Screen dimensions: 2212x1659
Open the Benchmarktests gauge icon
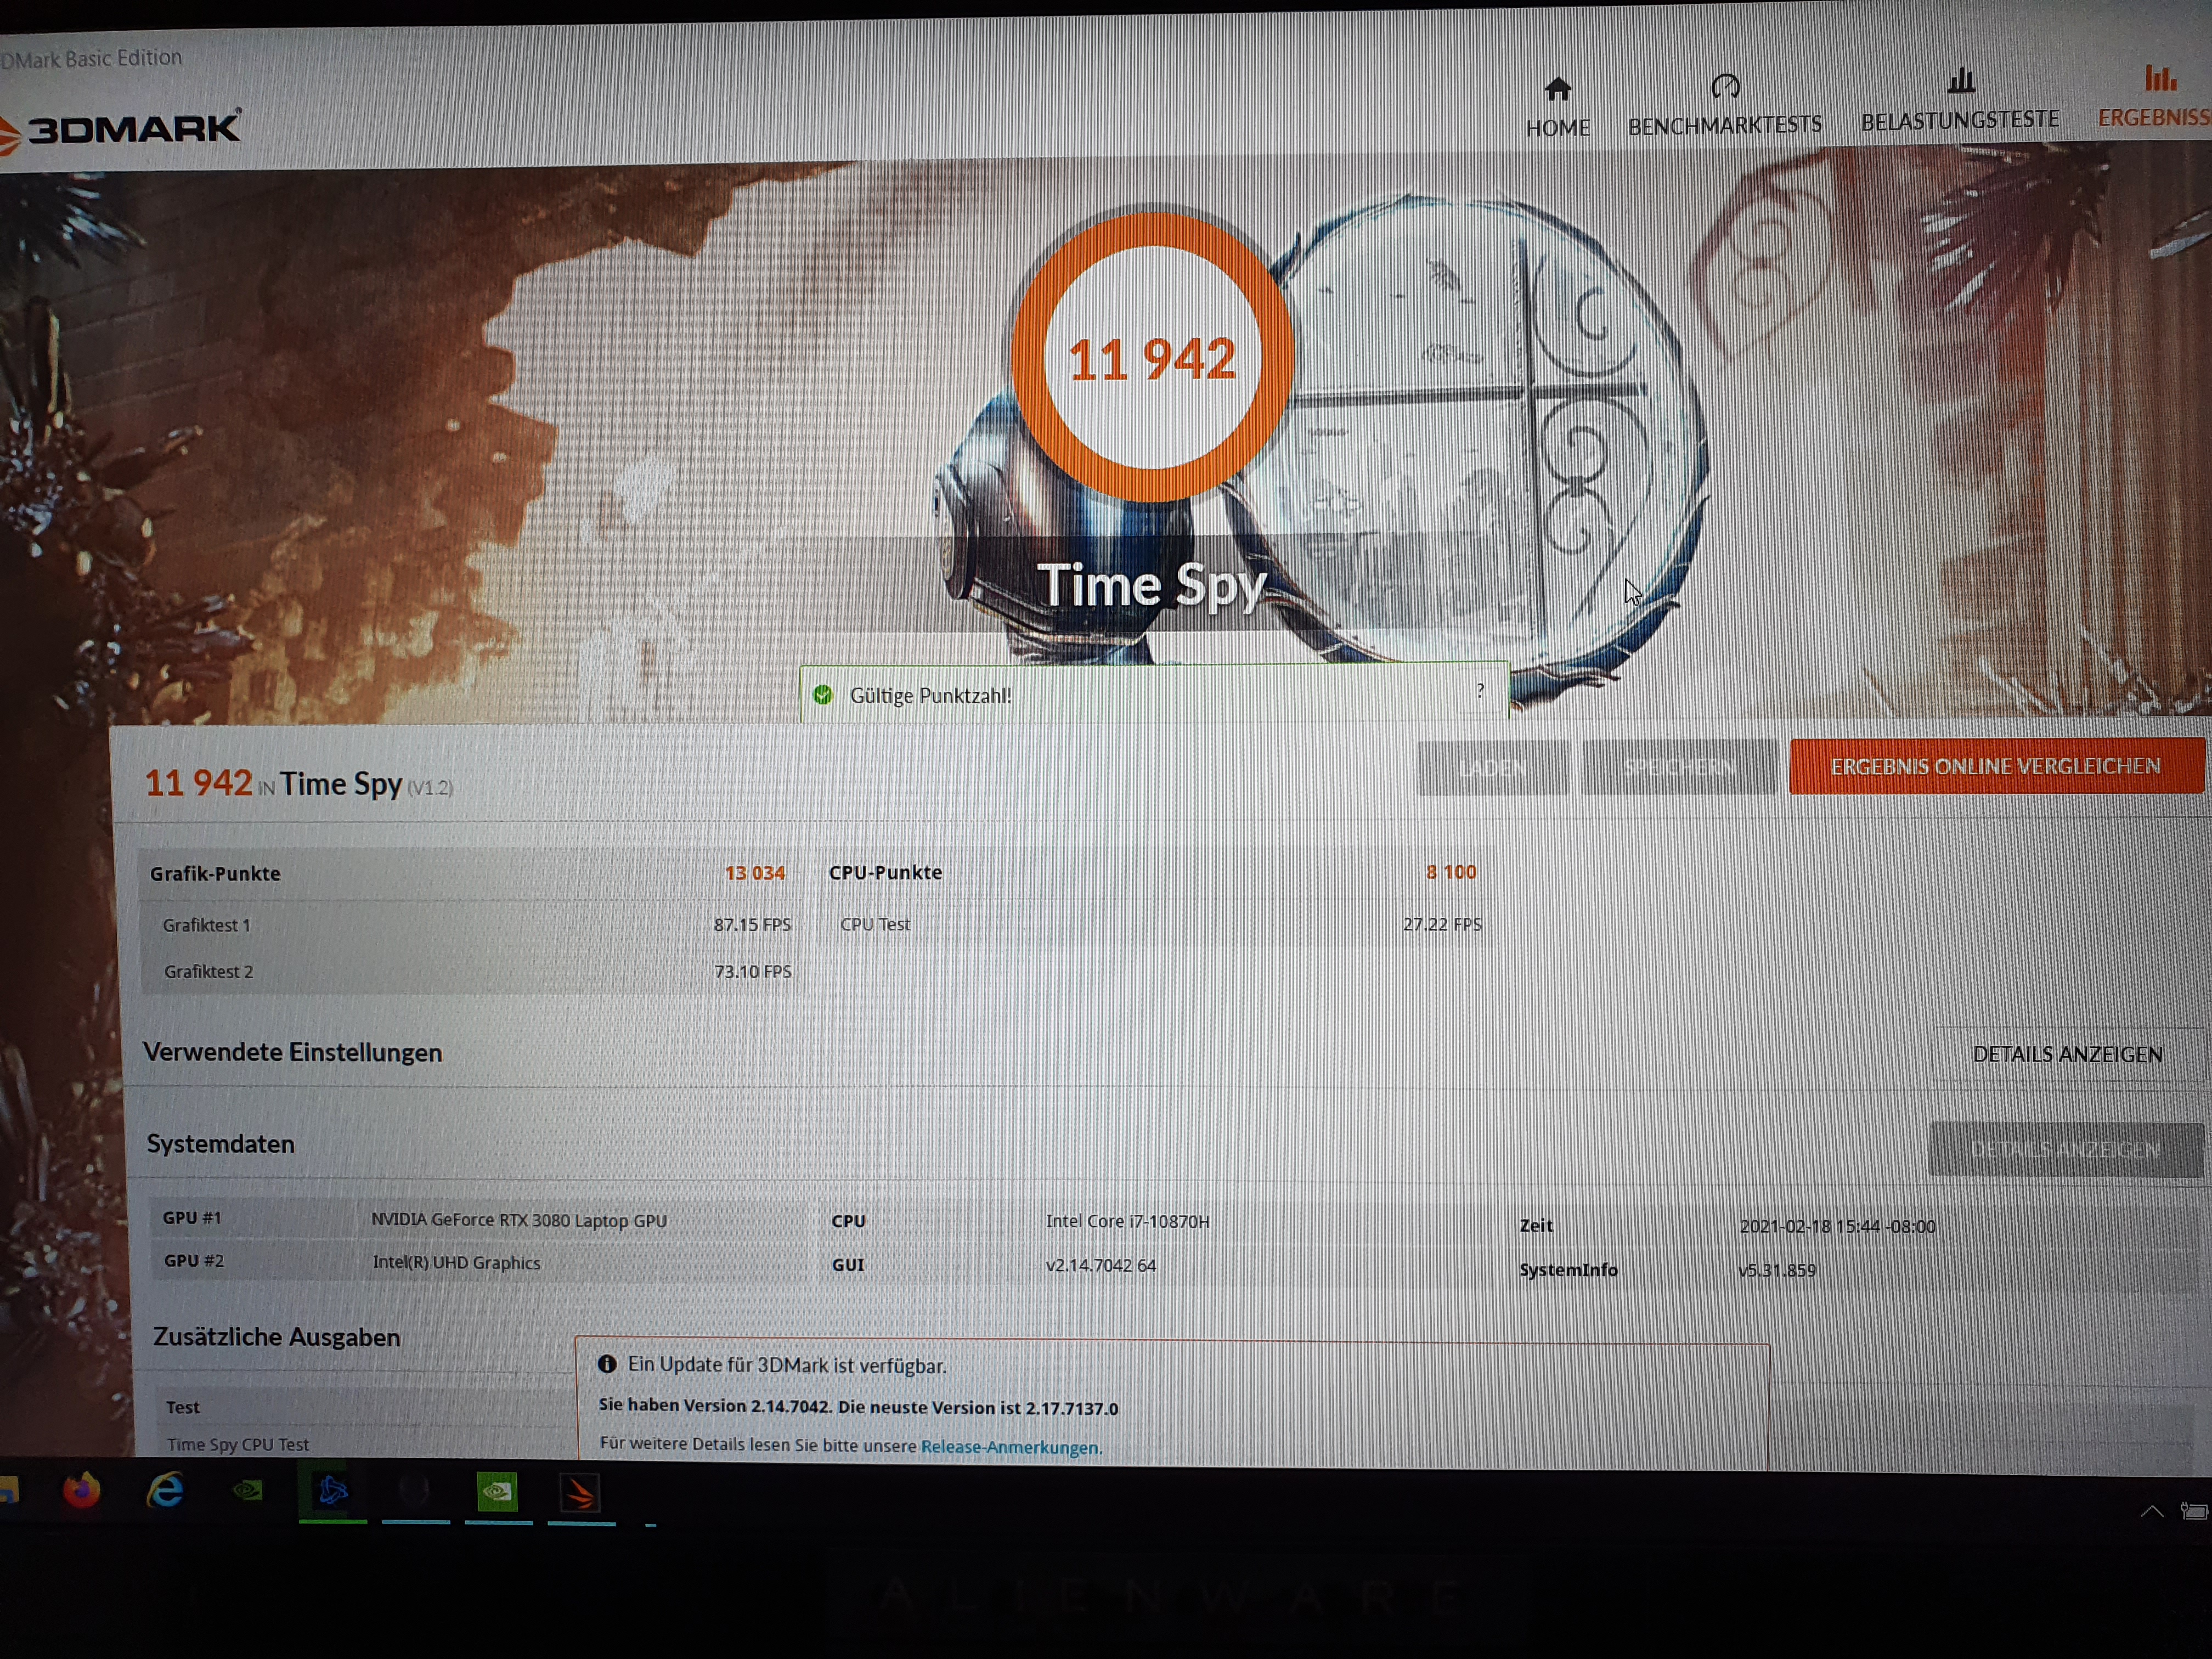click(x=1725, y=87)
